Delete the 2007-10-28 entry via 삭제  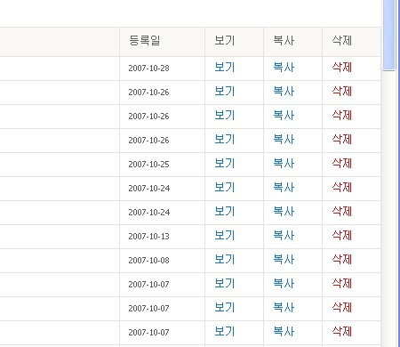tap(342, 68)
